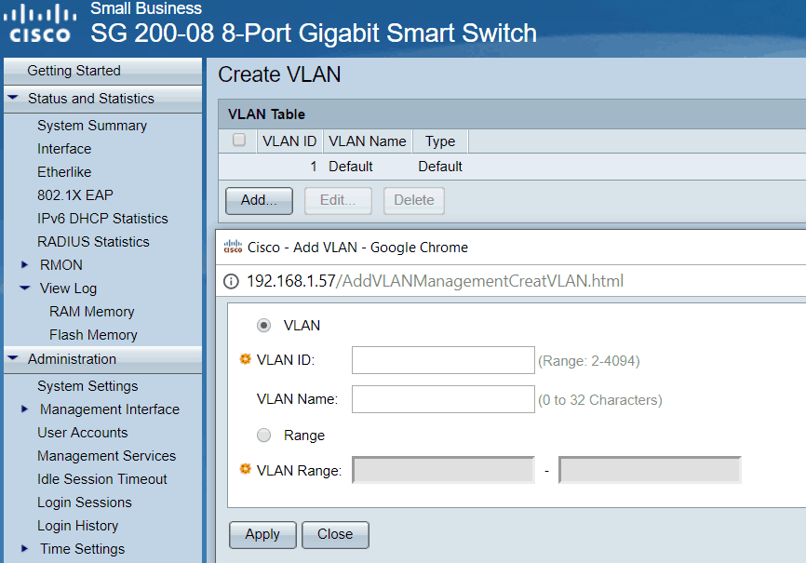Click the Close button in dialog
Screen dimensions: 806x563
335,534
